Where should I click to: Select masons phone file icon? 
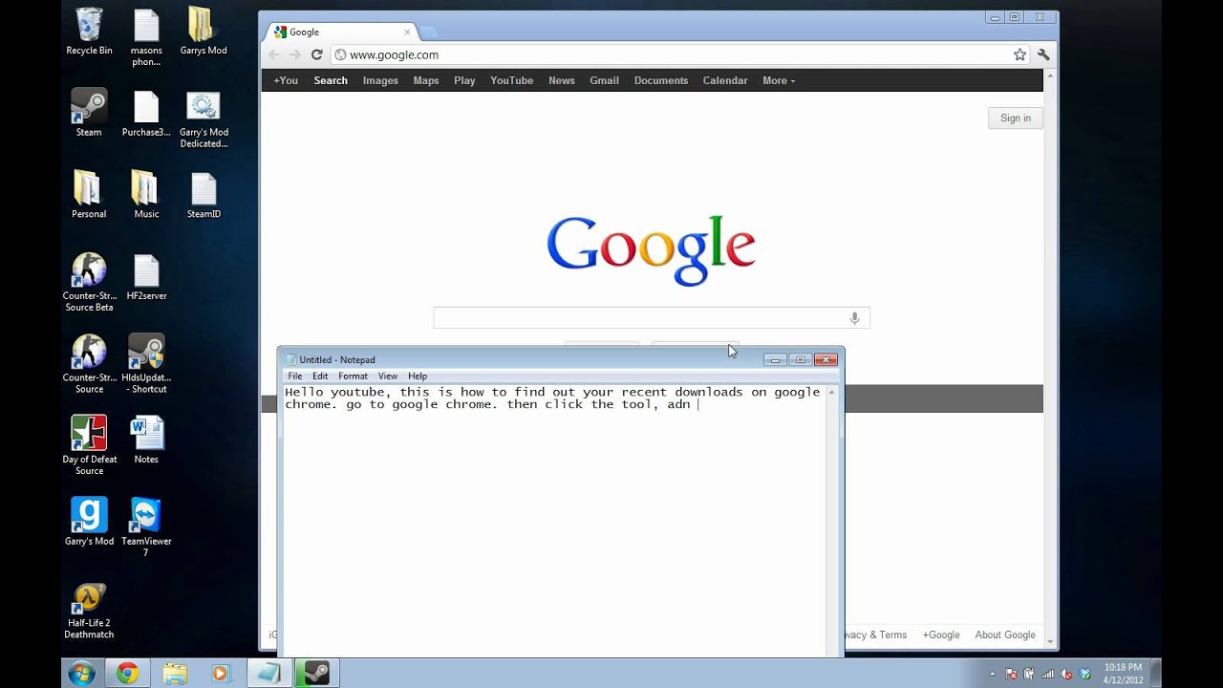(x=146, y=37)
